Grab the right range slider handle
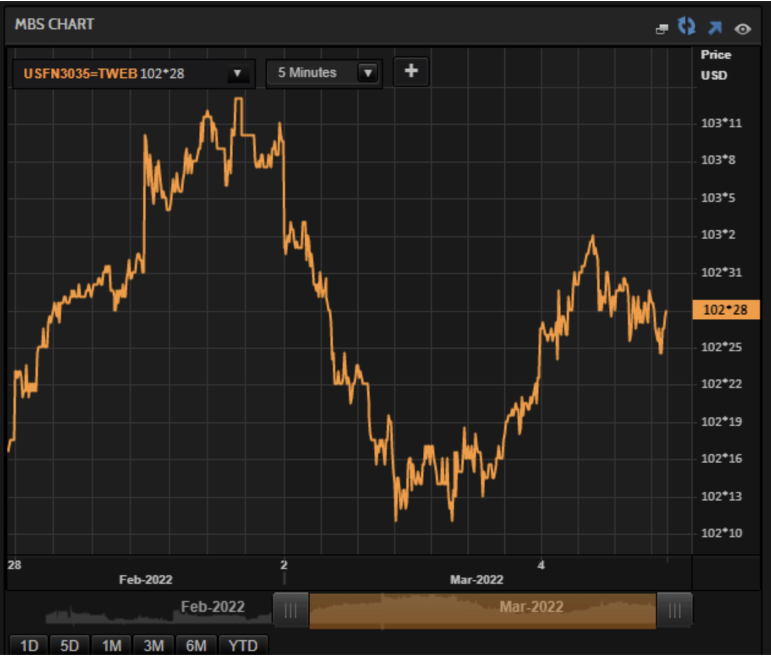This screenshot has width=771, height=656. tap(674, 610)
